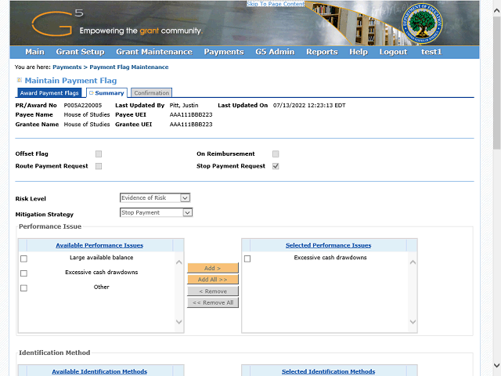This screenshot has width=501, height=376.
Task: Check Excessive cash drawdowns in Selected issues
Action: pyautogui.click(x=247, y=258)
